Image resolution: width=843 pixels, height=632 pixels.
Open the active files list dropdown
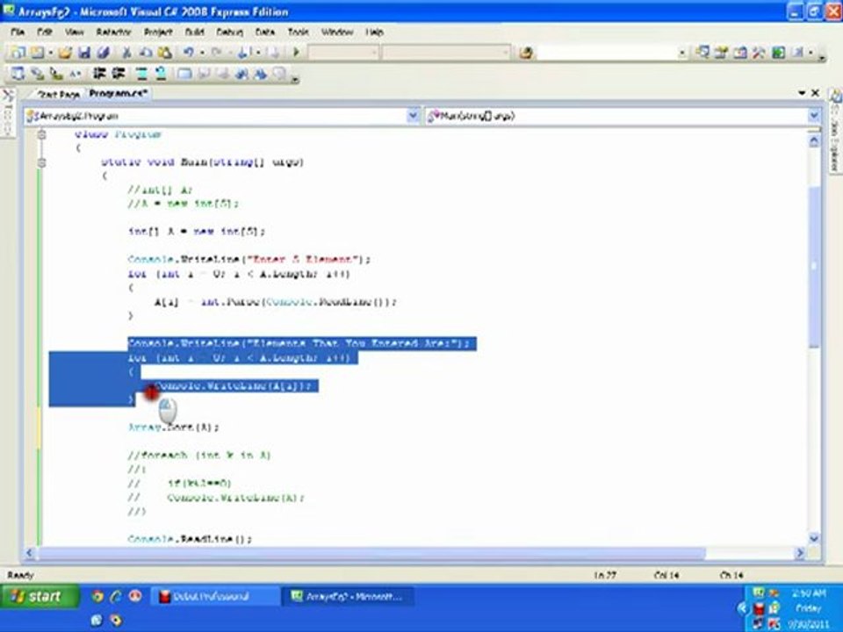(x=802, y=93)
